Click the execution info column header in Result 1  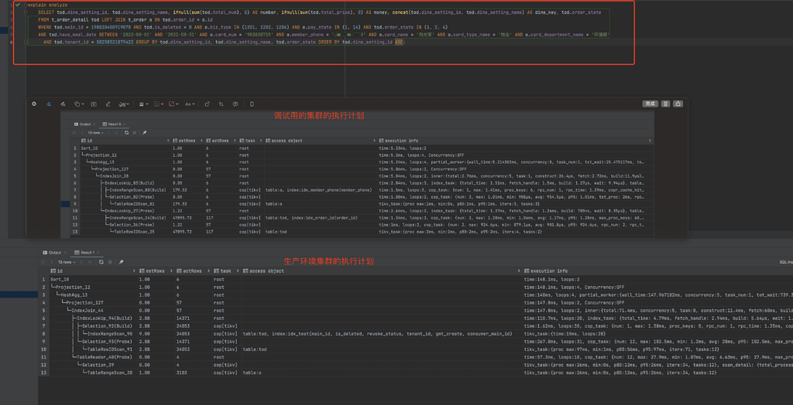coord(550,271)
